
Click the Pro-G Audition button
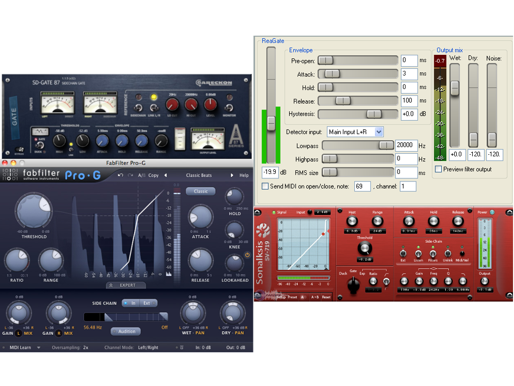click(x=125, y=332)
